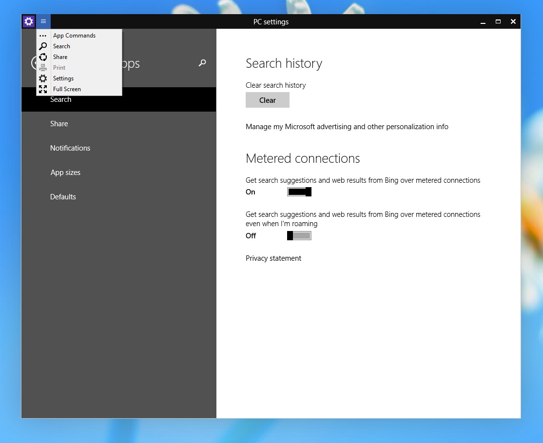This screenshot has width=543, height=443.
Task: Open the Privacy statement link
Action: pyautogui.click(x=273, y=258)
